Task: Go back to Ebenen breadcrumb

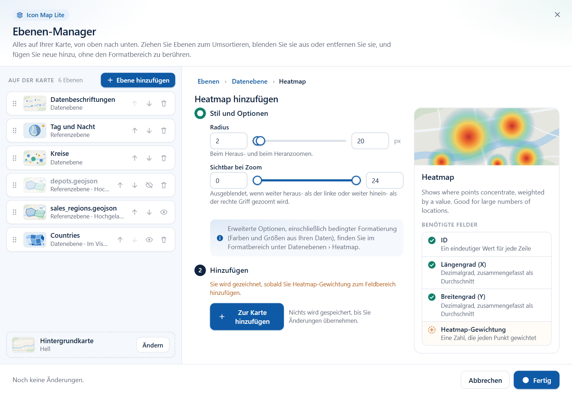Action: (208, 82)
